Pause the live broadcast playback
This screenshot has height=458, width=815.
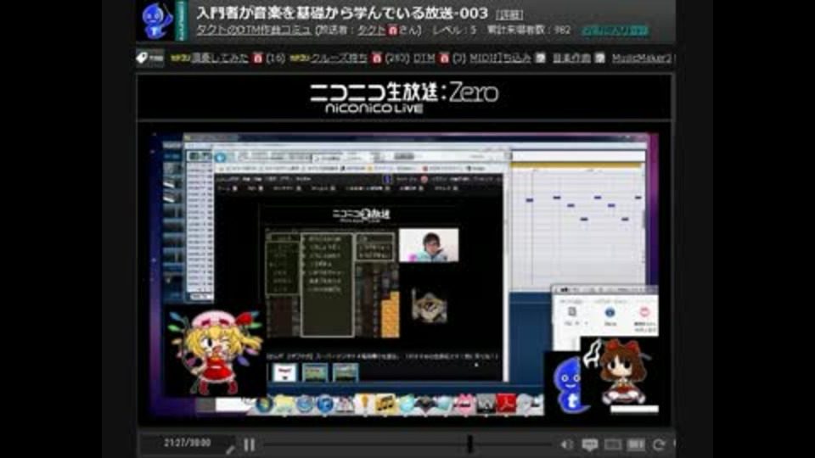point(250,445)
